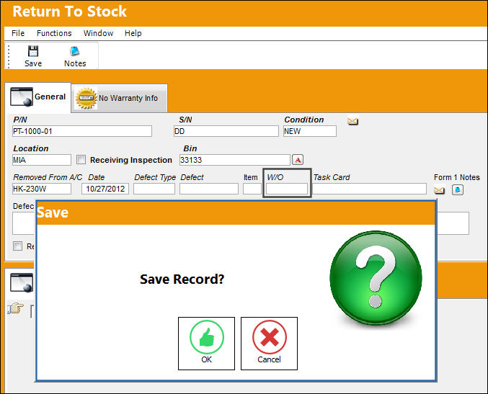Click the empty Defect Type field
The width and height of the screenshot is (488, 394).
[154, 189]
